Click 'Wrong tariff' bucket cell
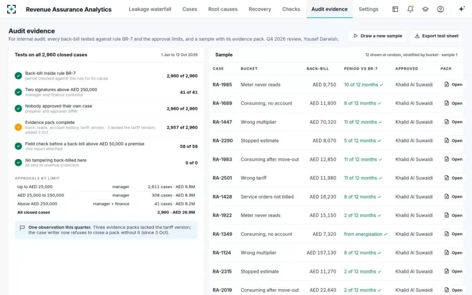Image resolution: width=472 pixels, height=295 pixels. (x=254, y=178)
